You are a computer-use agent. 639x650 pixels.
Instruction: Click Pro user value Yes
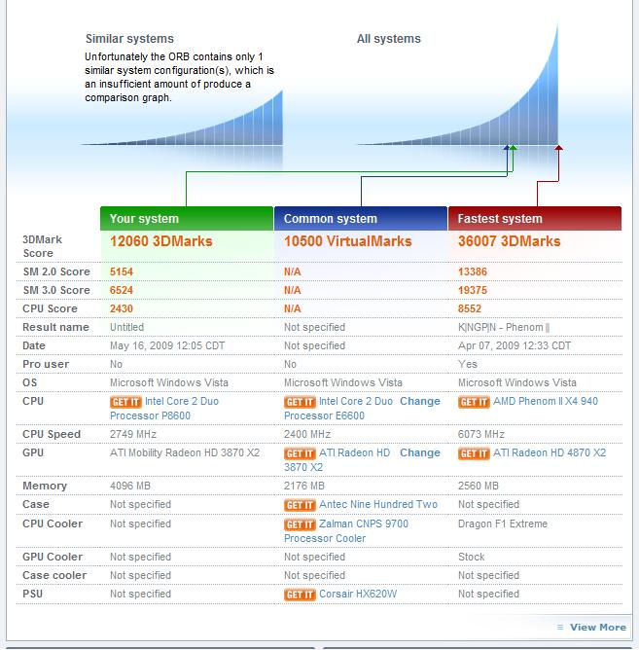(468, 364)
